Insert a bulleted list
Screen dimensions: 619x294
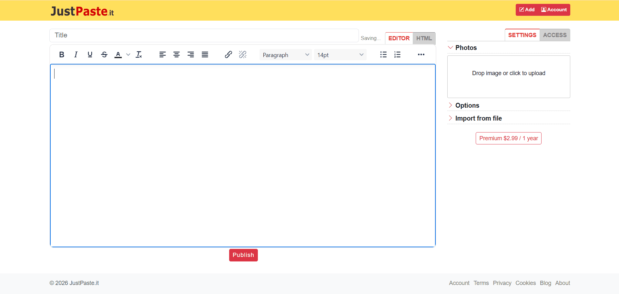(x=383, y=55)
